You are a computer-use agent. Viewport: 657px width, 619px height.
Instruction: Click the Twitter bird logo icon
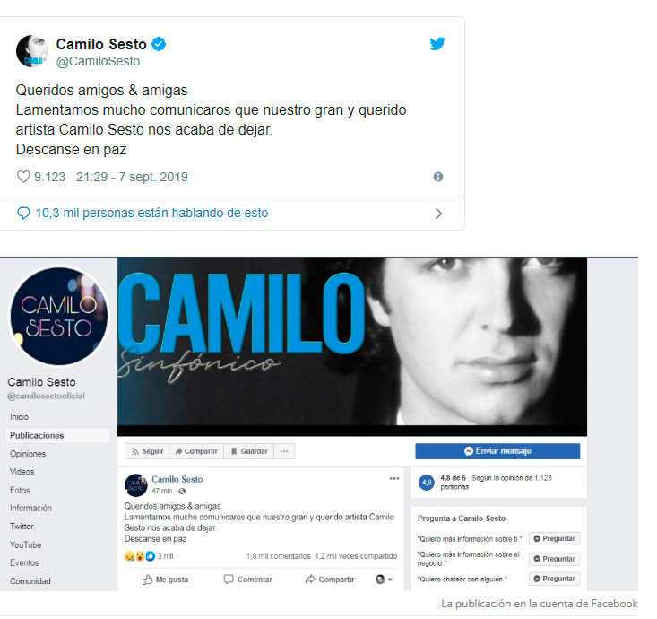click(x=437, y=44)
